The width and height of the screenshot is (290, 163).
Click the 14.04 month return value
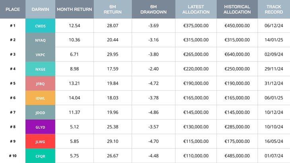point(74,98)
